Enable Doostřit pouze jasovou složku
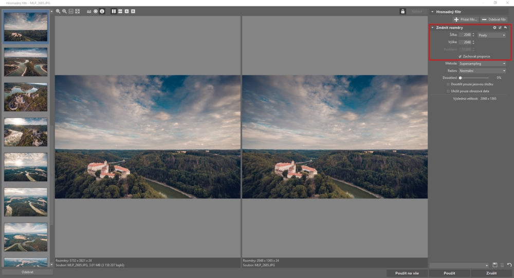Screen dimensions: 514x278 coord(448,84)
